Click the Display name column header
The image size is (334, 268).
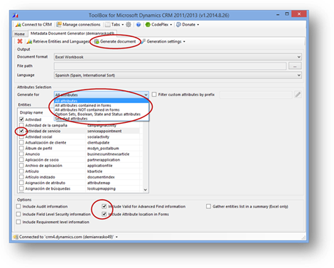tap(31, 112)
